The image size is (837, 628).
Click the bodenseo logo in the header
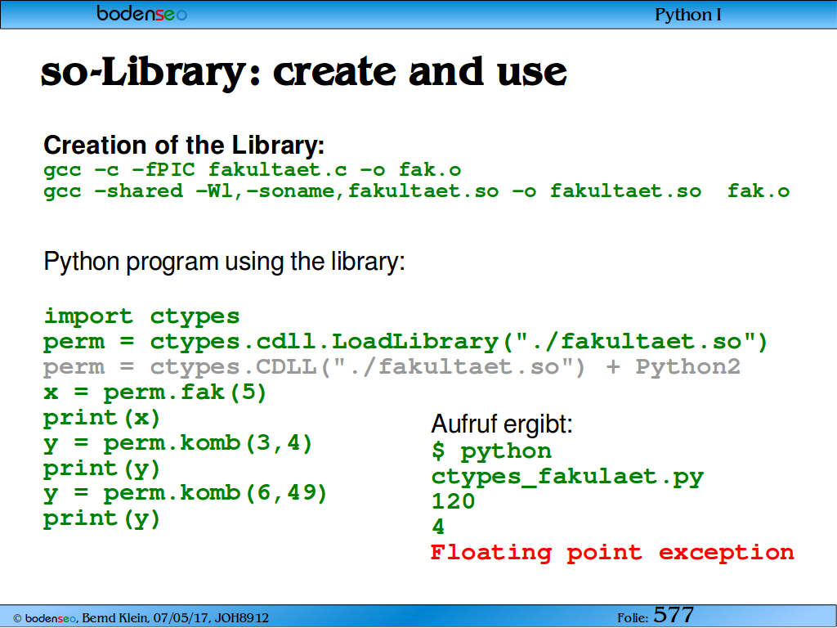tap(142, 13)
